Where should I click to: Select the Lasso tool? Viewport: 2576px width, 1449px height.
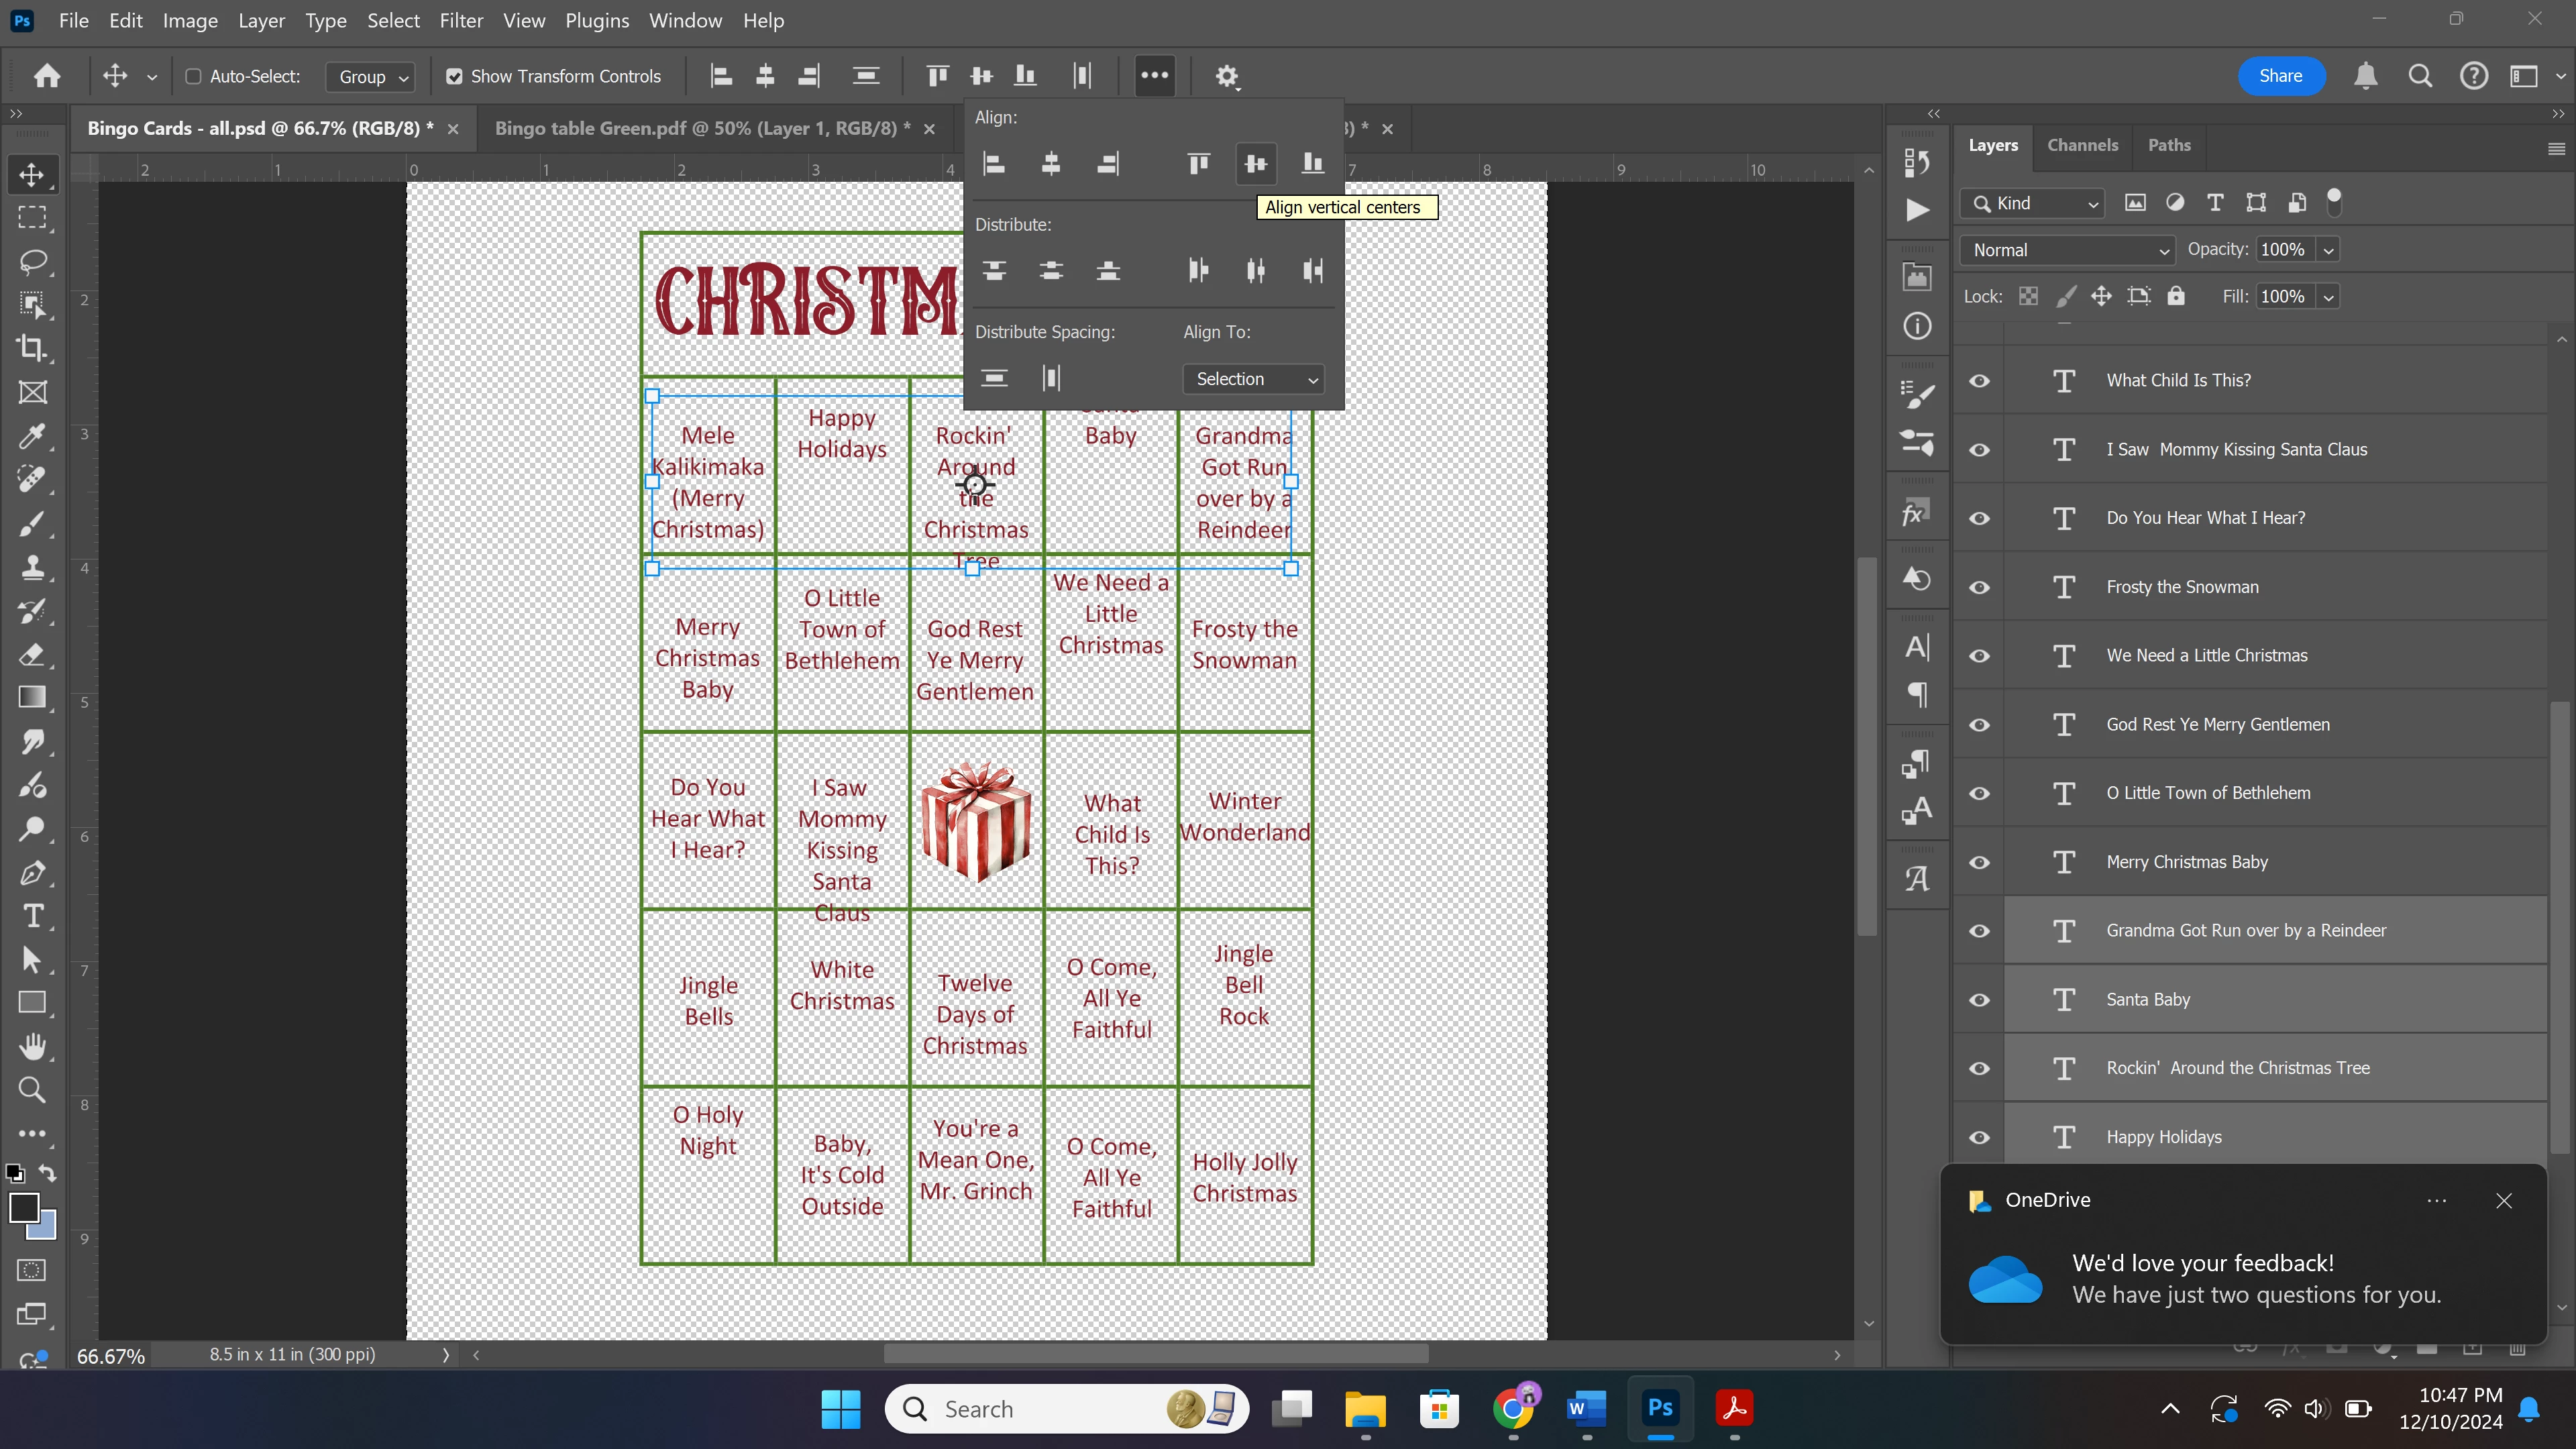tap(32, 262)
